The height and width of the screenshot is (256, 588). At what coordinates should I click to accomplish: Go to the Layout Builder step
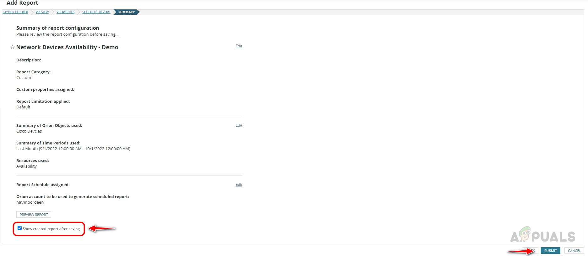[x=15, y=12]
